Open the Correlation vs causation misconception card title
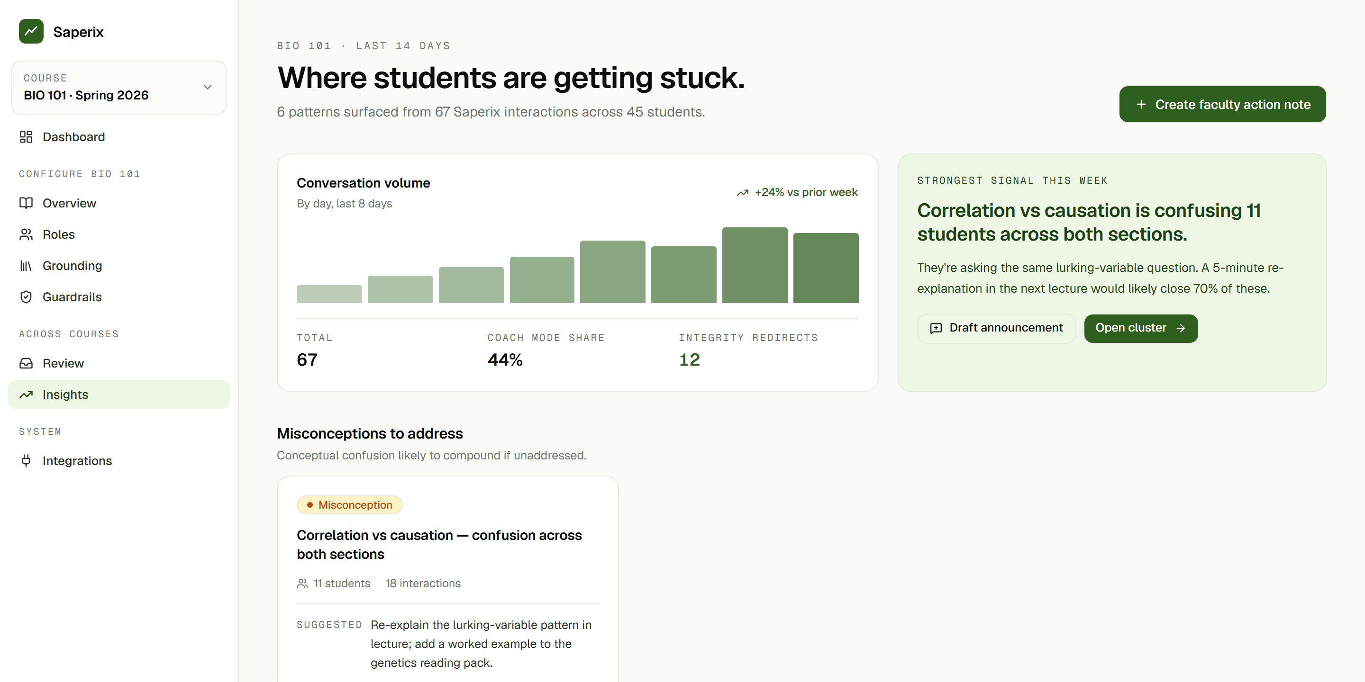 (x=439, y=545)
